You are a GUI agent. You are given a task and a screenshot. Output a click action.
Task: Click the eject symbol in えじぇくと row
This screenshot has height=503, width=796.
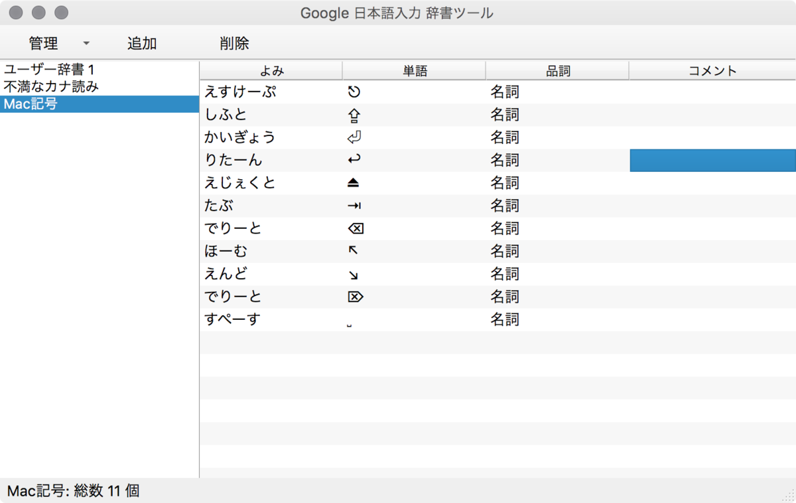pyautogui.click(x=354, y=183)
